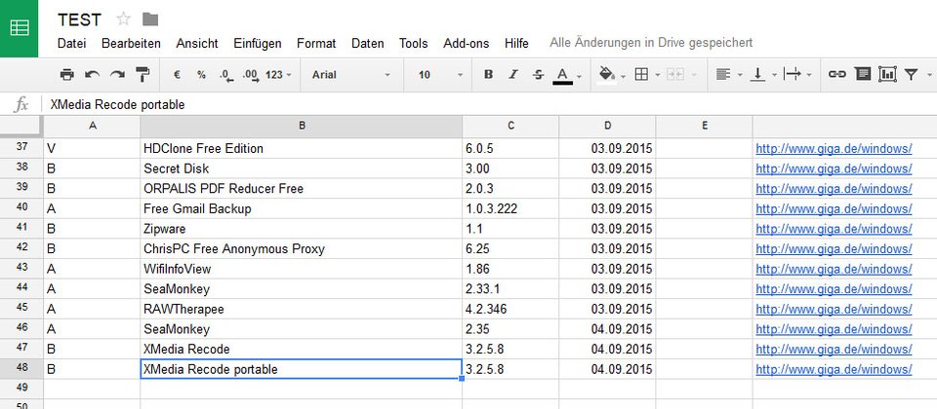Open giga.de link in Zipware row
The image size is (937, 409).
pos(834,229)
